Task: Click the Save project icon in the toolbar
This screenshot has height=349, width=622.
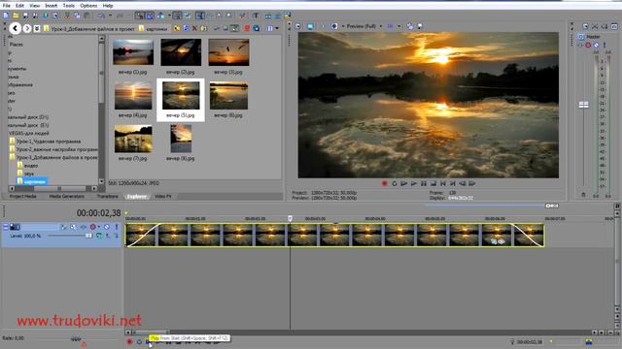Action: point(25,16)
